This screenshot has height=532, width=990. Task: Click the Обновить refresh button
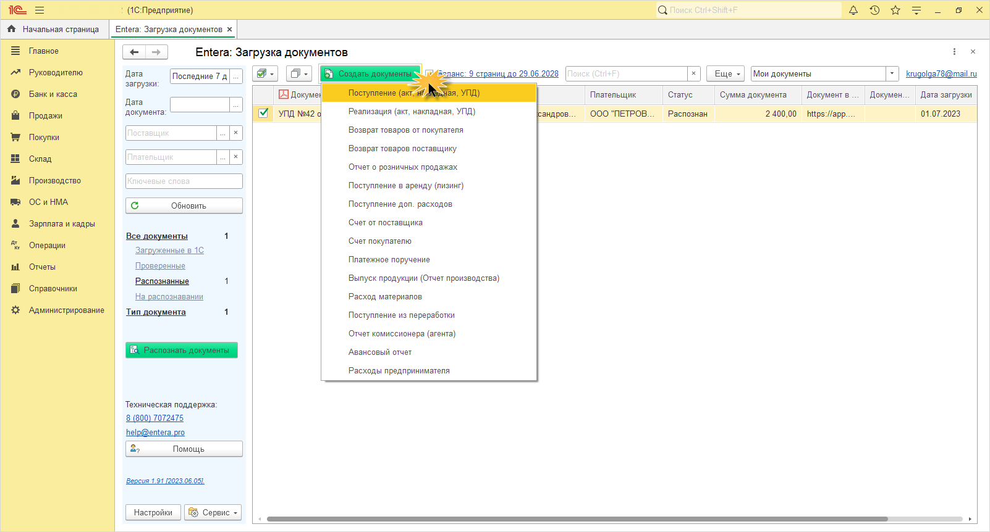click(x=184, y=206)
